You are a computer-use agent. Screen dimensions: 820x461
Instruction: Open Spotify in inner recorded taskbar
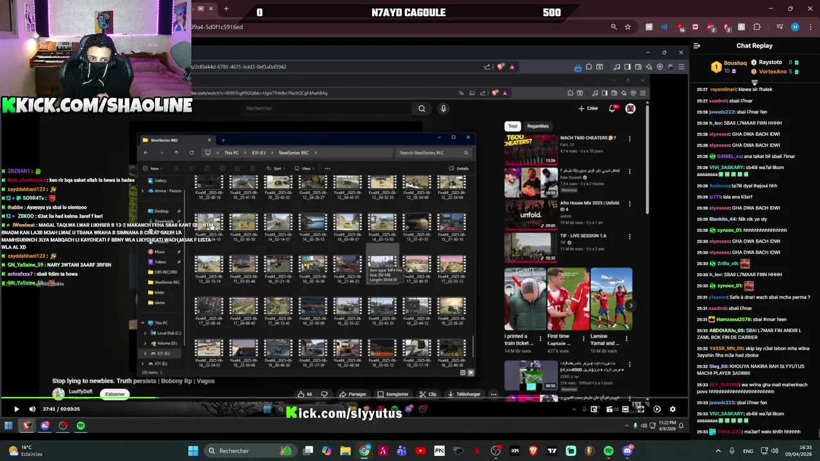click(81, 425)
